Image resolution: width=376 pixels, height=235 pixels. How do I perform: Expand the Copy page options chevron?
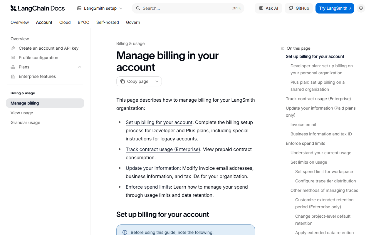click(157, 81)
